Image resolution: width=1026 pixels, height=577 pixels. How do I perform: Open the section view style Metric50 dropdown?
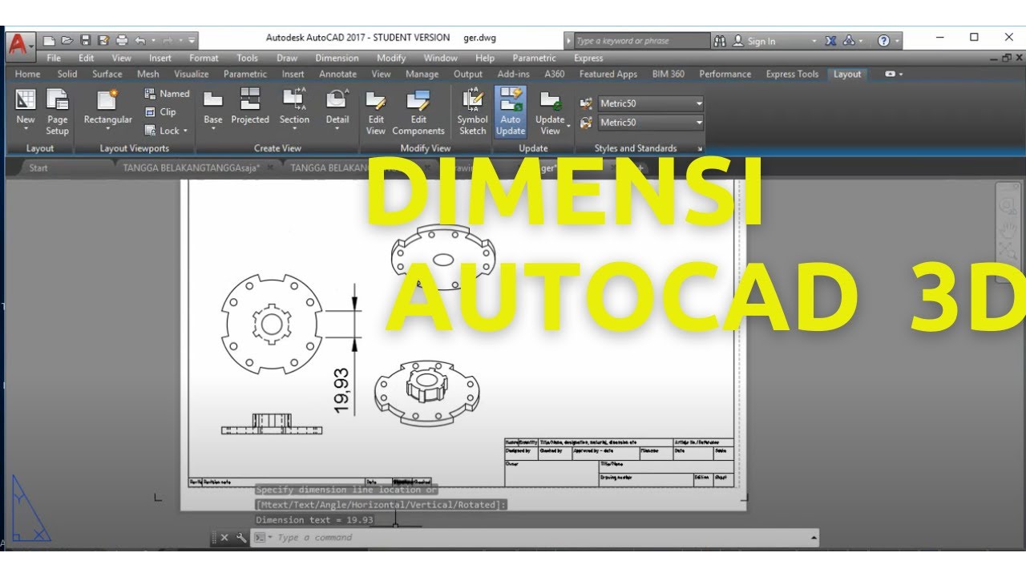pyautogui.click(x=699, y=103)
